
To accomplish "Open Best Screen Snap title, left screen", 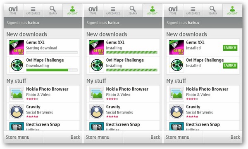I will coord(43,124).
